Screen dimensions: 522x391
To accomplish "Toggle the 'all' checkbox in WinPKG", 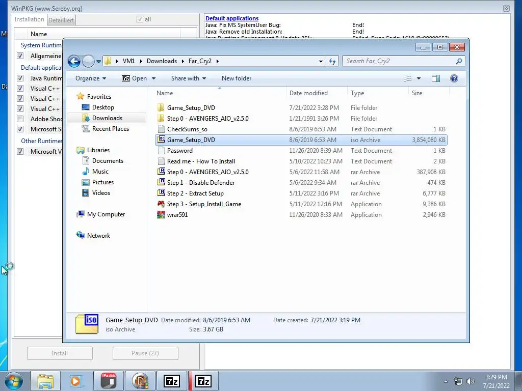I will (140, 19).
